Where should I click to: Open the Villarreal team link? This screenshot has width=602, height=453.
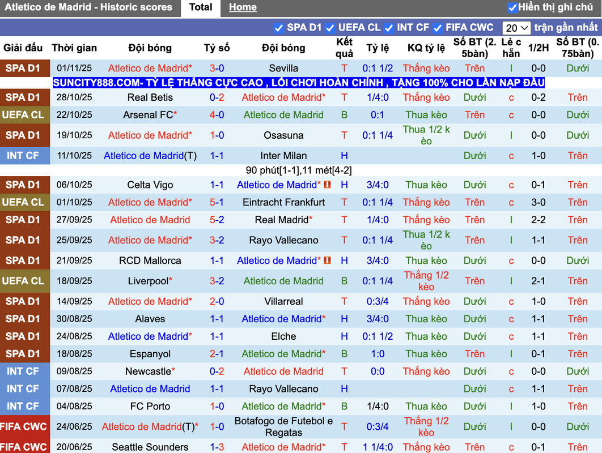tap(283, 301)
